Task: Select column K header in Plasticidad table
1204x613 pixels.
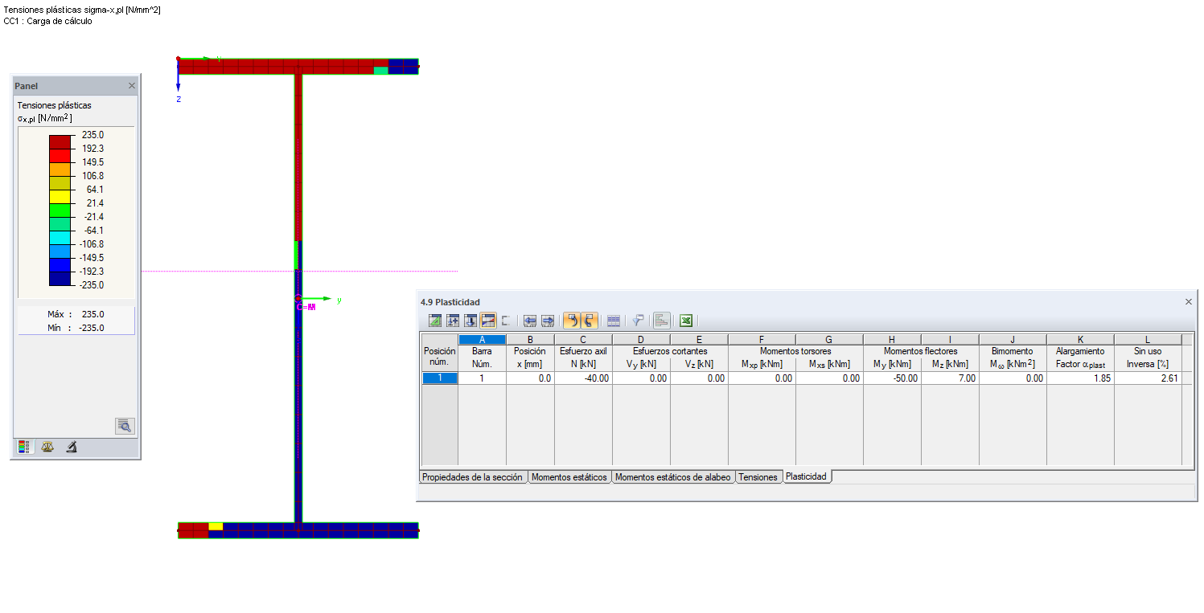Action: click(1080, 339)
